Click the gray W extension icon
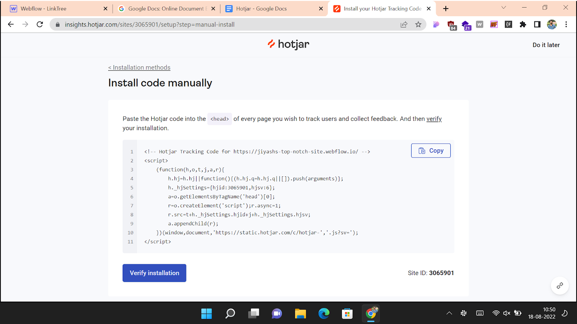 pos(480,24)
